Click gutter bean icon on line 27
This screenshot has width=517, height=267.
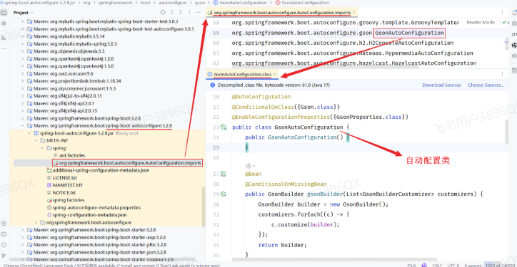coord(224,174)
